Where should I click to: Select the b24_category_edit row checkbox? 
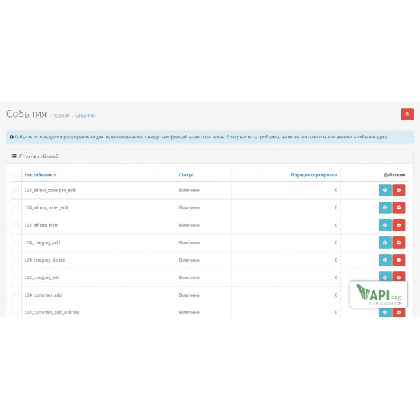(x=17, y=277)
